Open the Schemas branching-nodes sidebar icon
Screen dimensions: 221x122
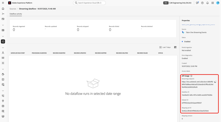click(x=3, y=96)
